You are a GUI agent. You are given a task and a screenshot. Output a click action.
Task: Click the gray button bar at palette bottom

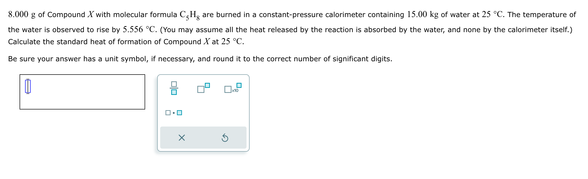(203, 137)
